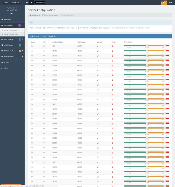Image resolution: width=175 pixels, height=187 pixels.
Task: Adjust 90+ threshold handle in second C:\ 967 row
Action: click(165, 104)
